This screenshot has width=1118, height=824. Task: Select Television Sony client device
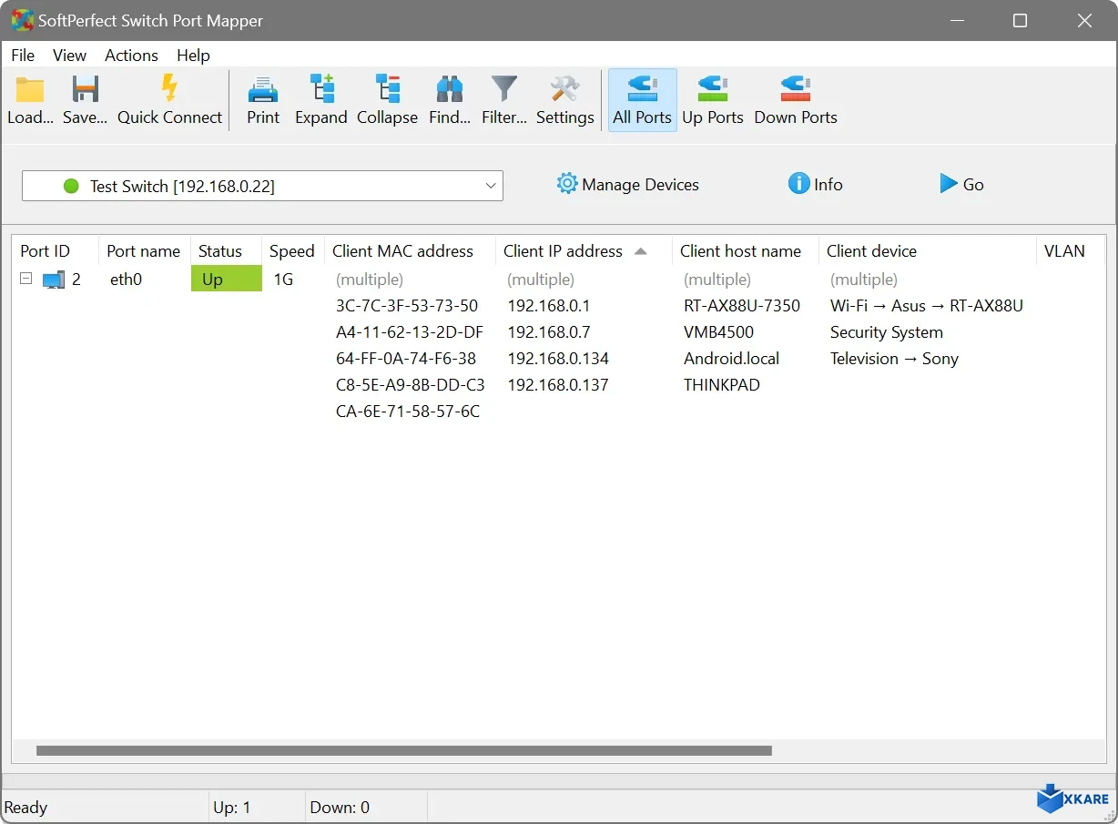pyautogui.click(x=894, y=359)
